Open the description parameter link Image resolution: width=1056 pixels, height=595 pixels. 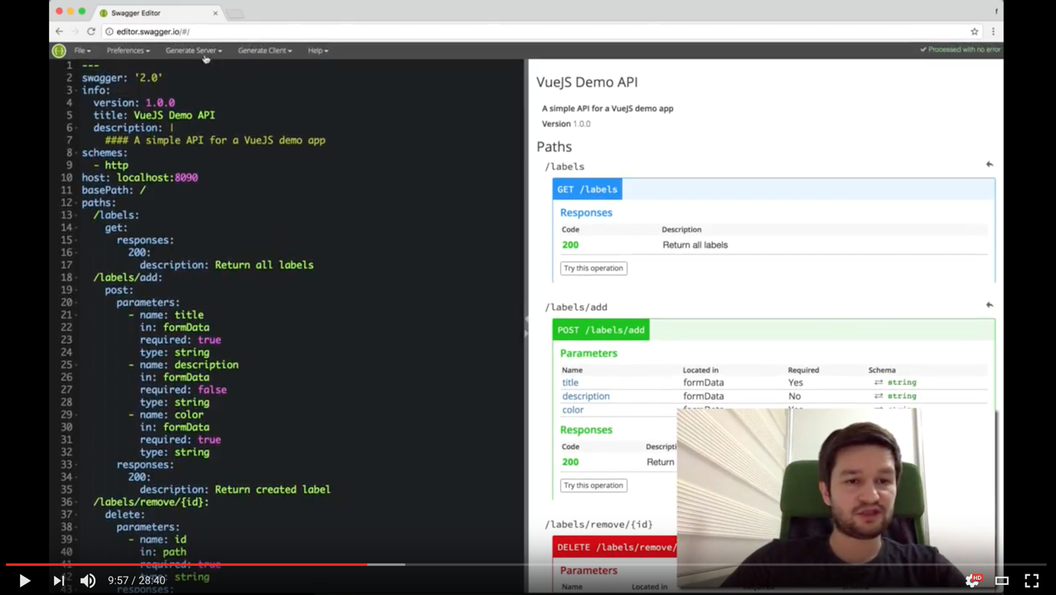(x=586, y=396)
